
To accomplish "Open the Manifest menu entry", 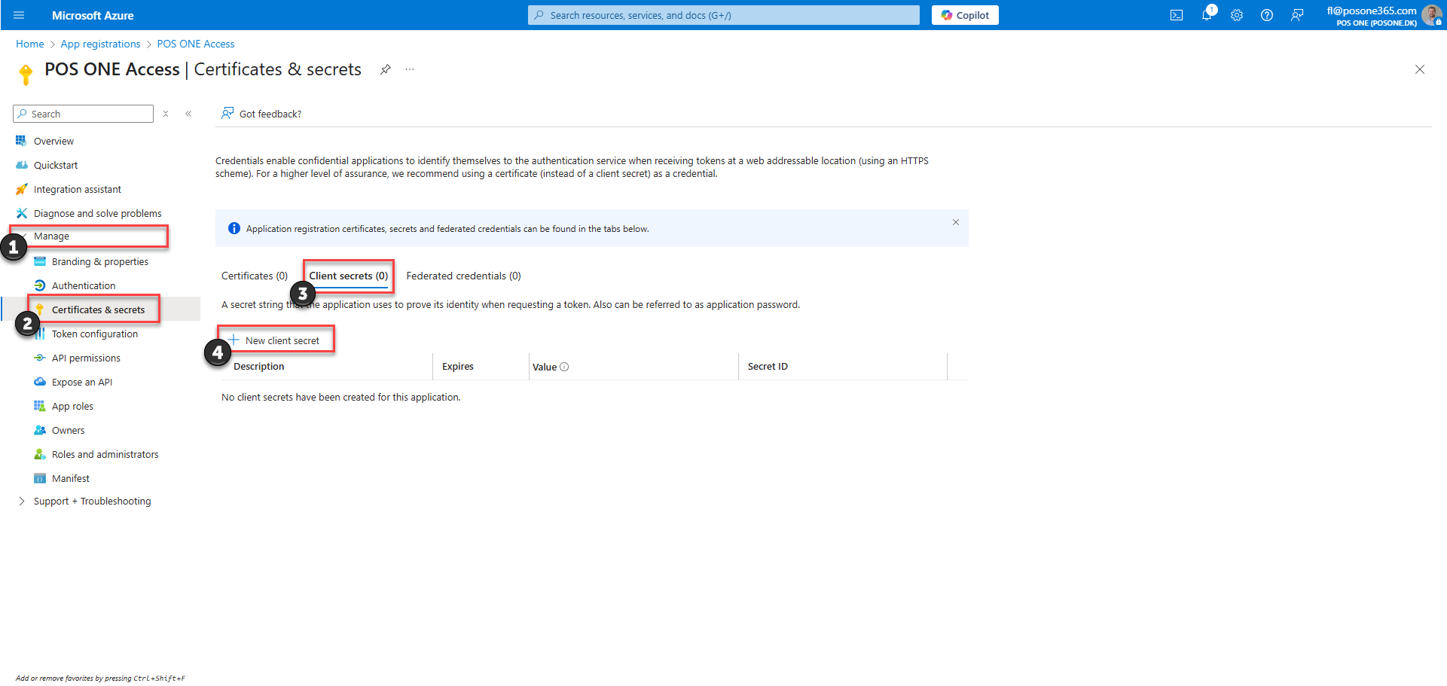I will [71, 478].
